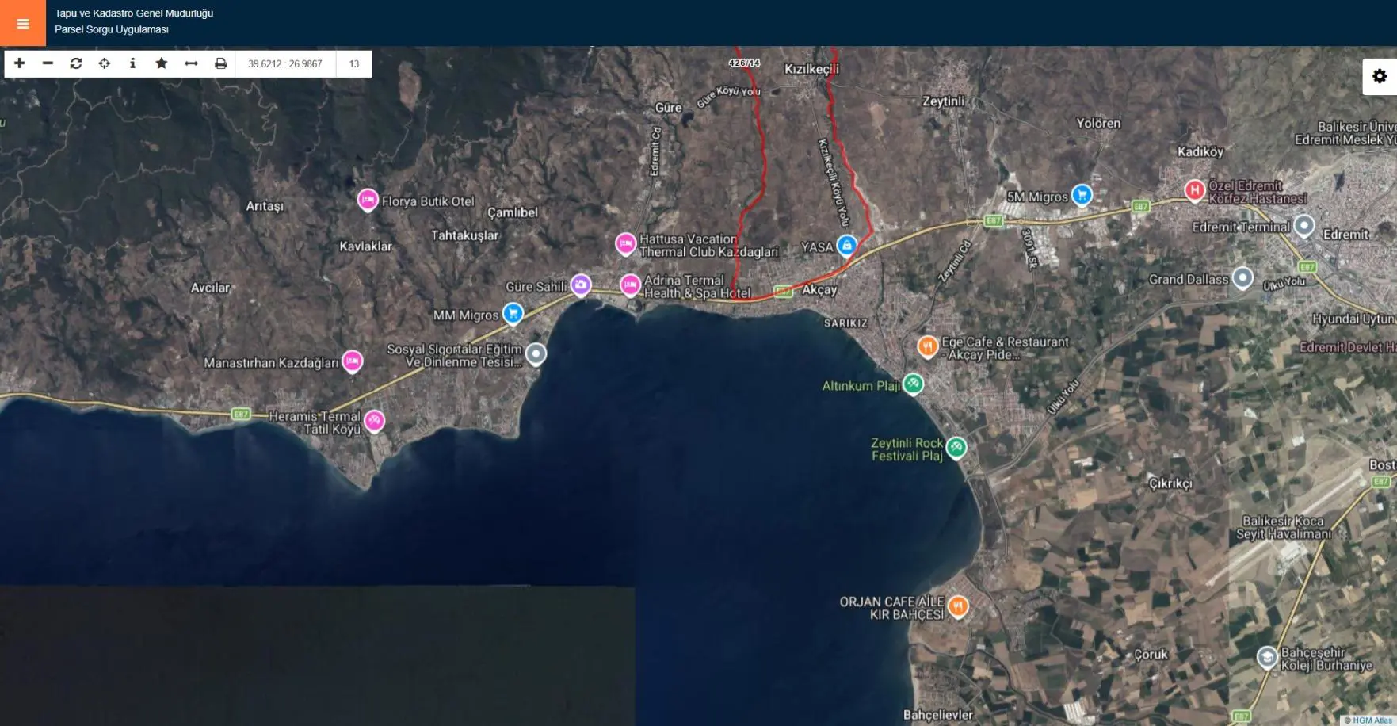Click the Grand Dallass location marker
This screenshot has height=726, width=1397.
[x=1242, y=278]
